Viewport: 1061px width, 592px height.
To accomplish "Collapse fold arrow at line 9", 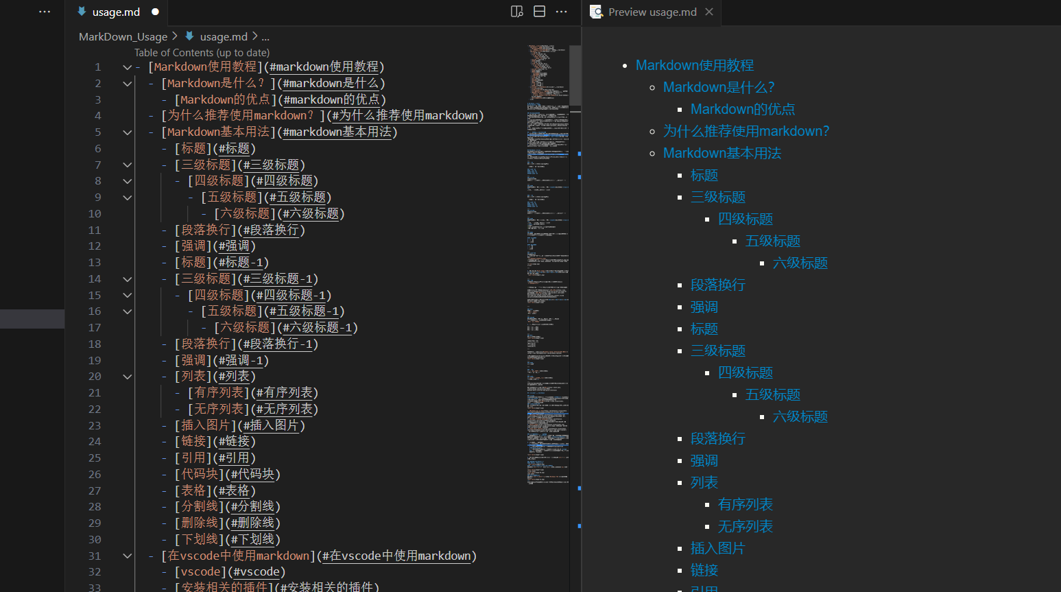I will click(x=127, y=198).
